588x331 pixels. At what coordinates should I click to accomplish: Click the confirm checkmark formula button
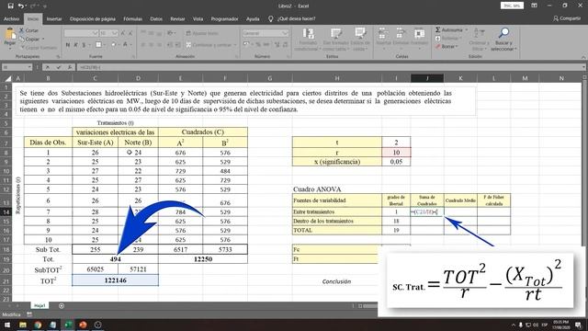point(59,67)
